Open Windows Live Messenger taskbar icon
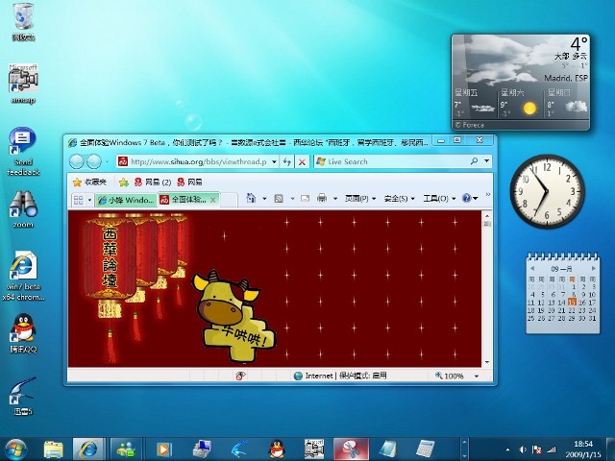 (126, 449)
